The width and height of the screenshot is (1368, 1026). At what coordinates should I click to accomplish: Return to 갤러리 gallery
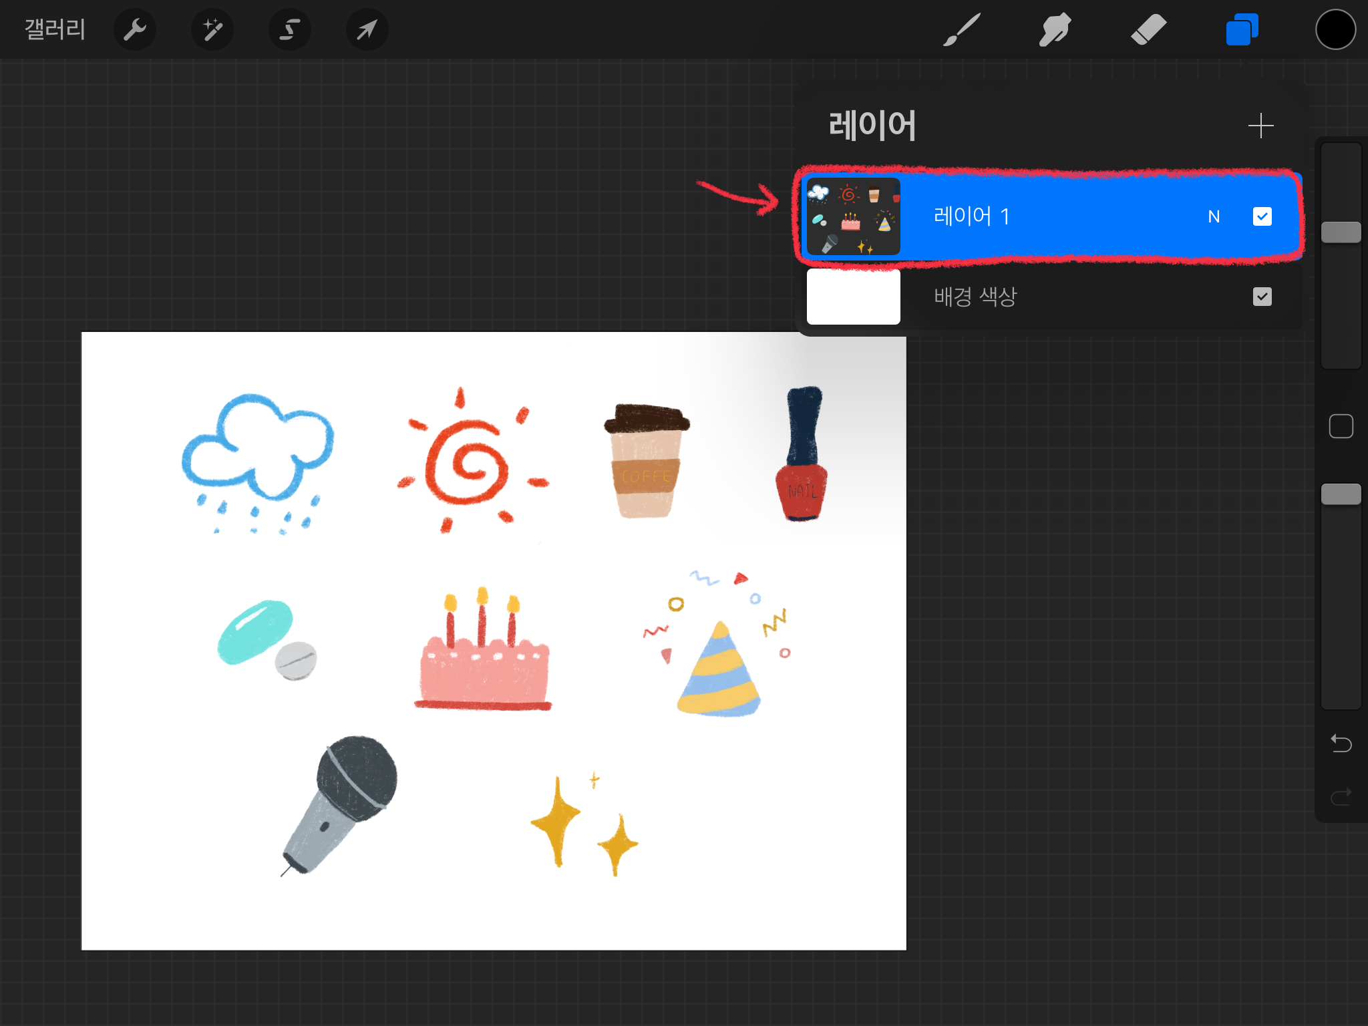click(x=55, y=29)
